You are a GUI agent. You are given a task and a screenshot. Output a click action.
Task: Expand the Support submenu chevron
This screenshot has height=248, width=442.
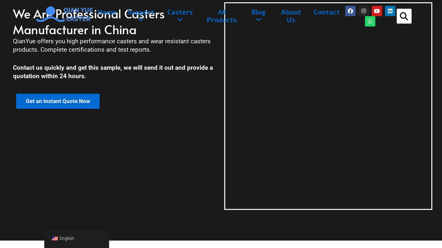tap(140, 20)
